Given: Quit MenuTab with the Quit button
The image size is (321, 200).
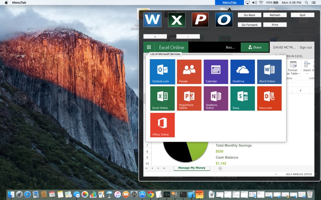Looking at the screenshot, I should click(x=303, y=15).
